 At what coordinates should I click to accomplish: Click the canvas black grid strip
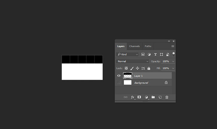[x=82, y=59]
